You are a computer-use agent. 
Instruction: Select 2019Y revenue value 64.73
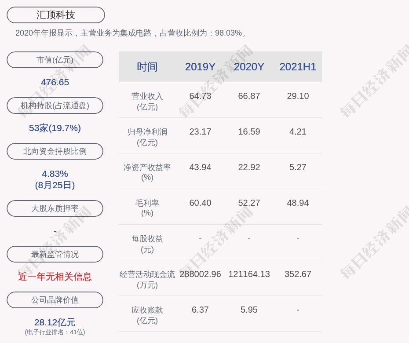(x=200, y=96)
